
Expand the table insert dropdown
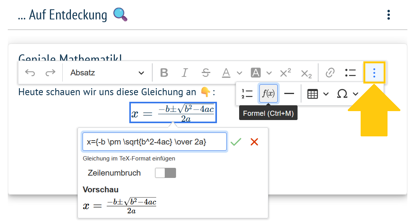coord(326,94)
